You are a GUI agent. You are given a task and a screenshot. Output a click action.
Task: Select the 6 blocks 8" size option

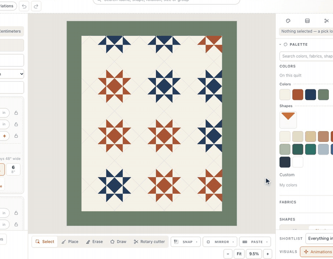pyautogui.click(x=13, y=169)
